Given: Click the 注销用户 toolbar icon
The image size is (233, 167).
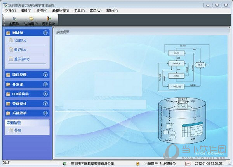Looking at the screenshot, I should point(31,20).
